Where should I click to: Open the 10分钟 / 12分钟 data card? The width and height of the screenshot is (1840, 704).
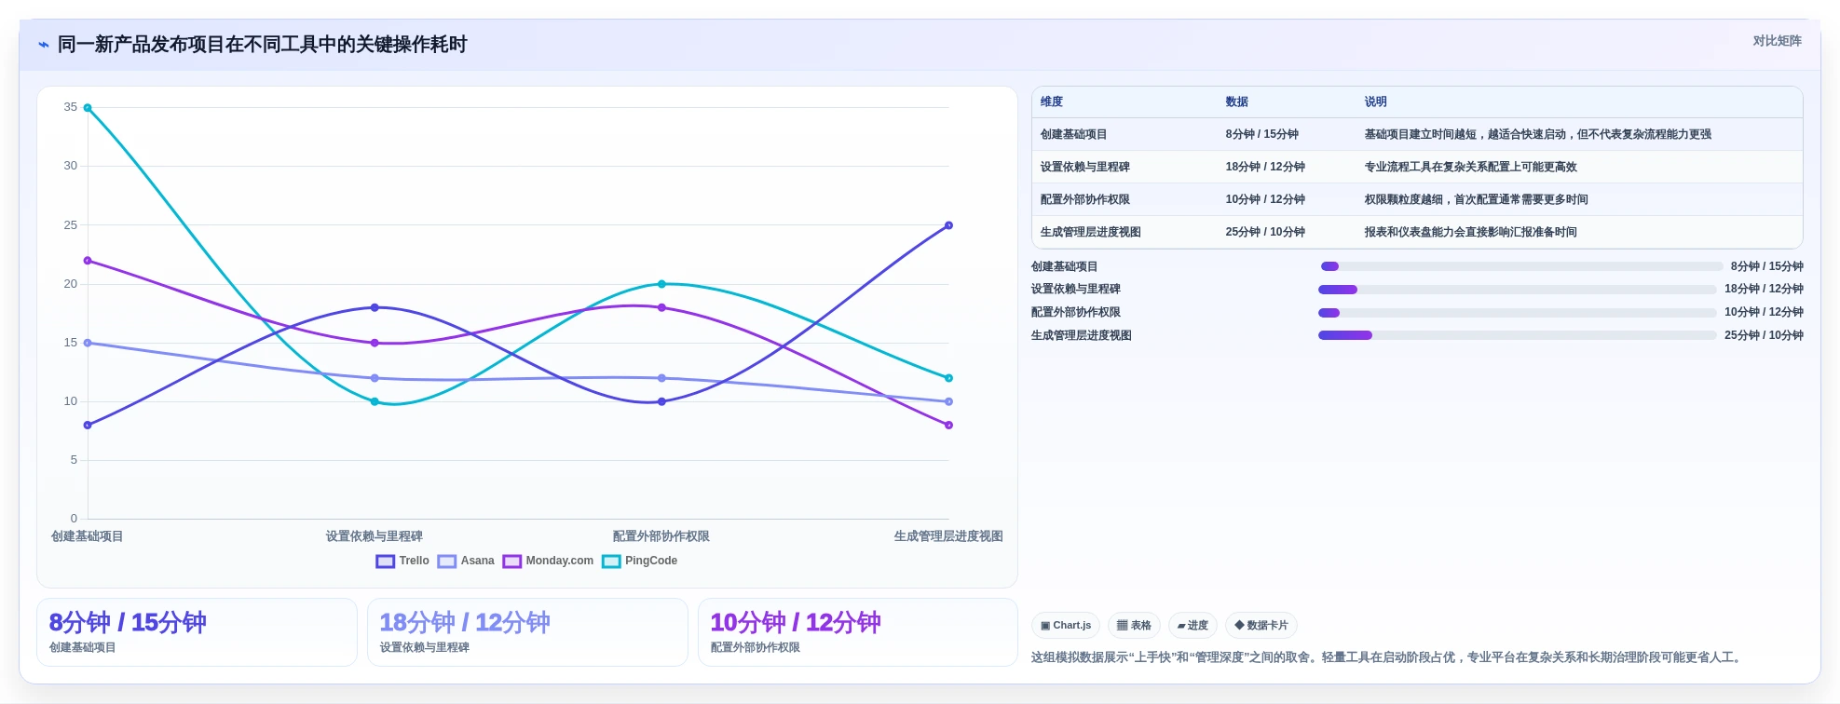[x=858, y=632]
